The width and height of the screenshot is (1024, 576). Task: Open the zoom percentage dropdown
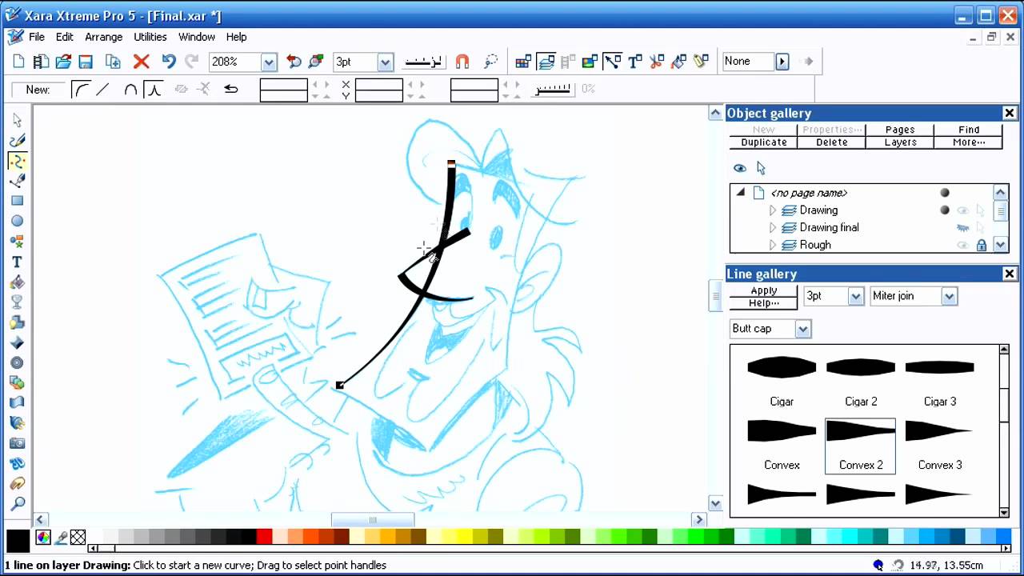269,62
